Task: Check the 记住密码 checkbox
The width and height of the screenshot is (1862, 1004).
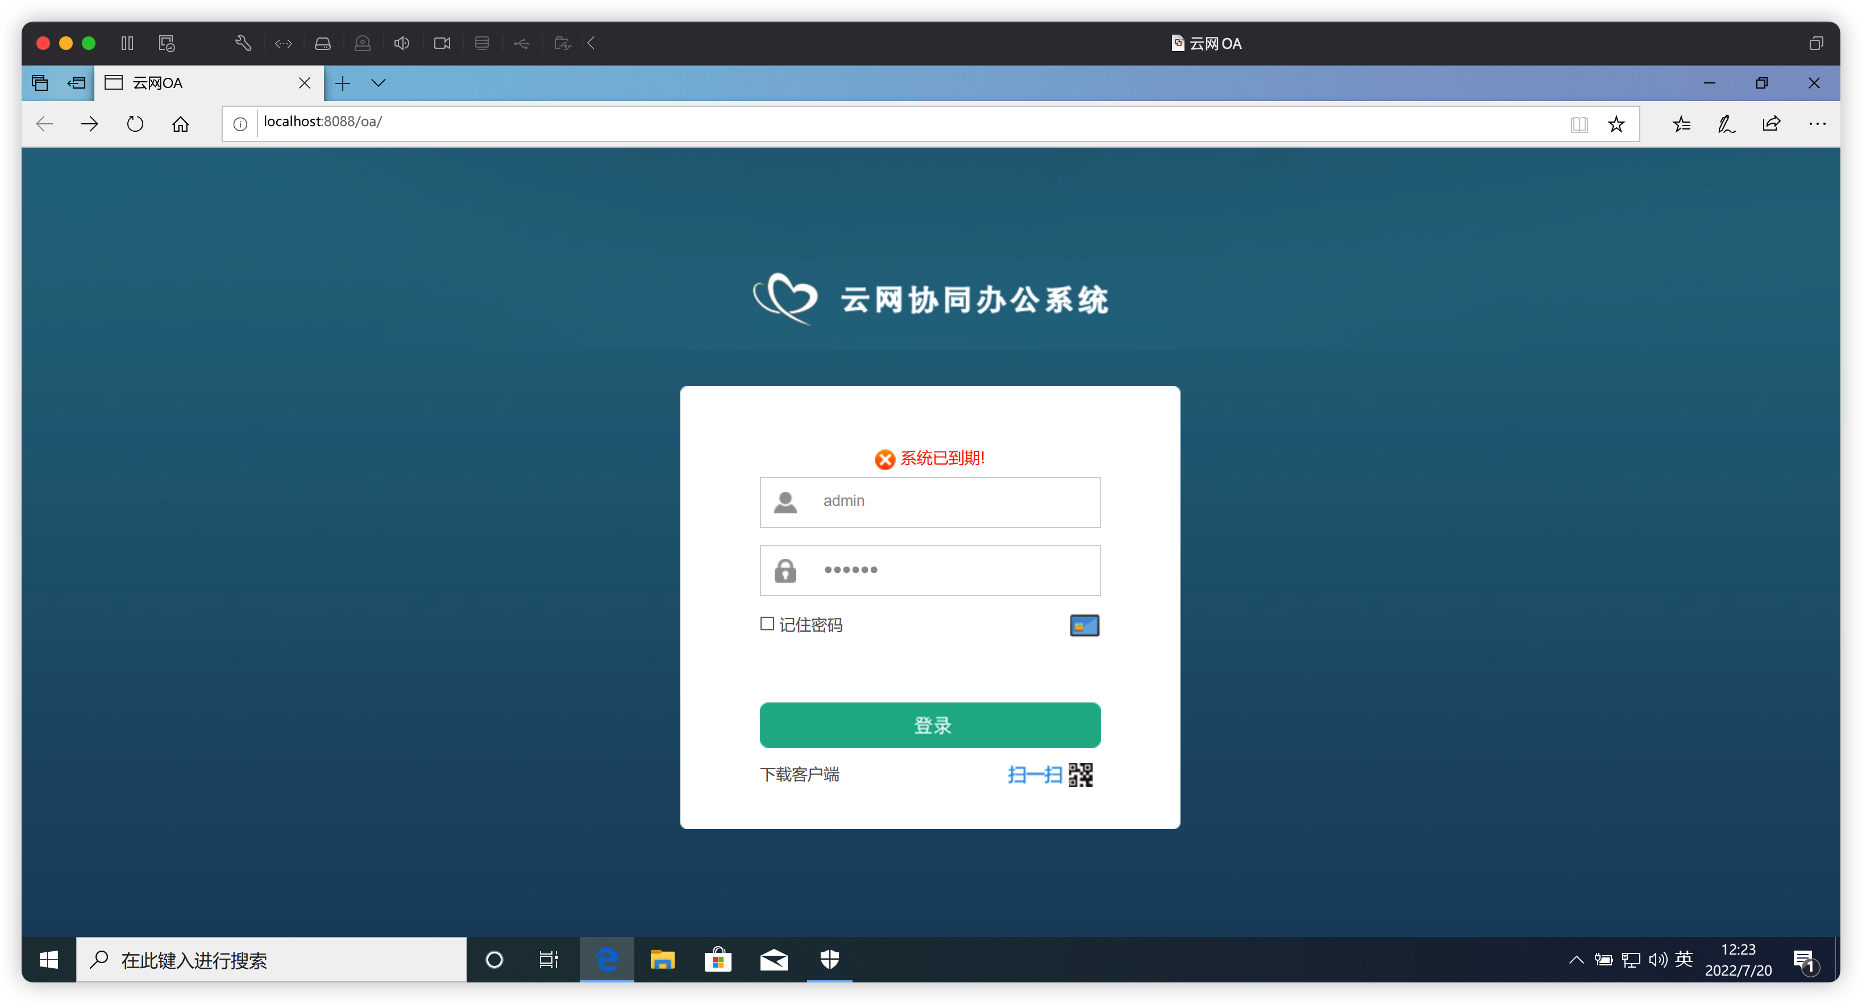Action: tap(767, 624)
